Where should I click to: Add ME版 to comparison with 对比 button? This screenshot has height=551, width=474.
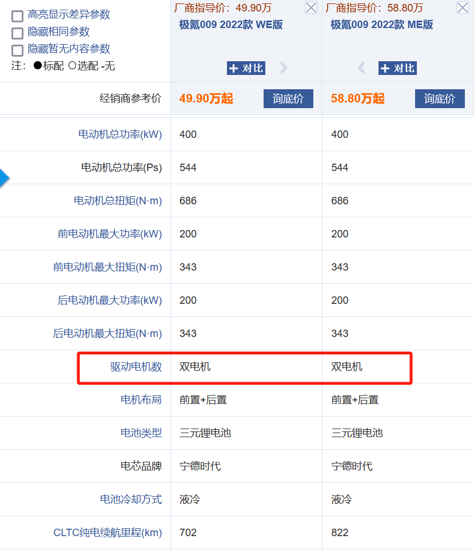pos(397,68)
